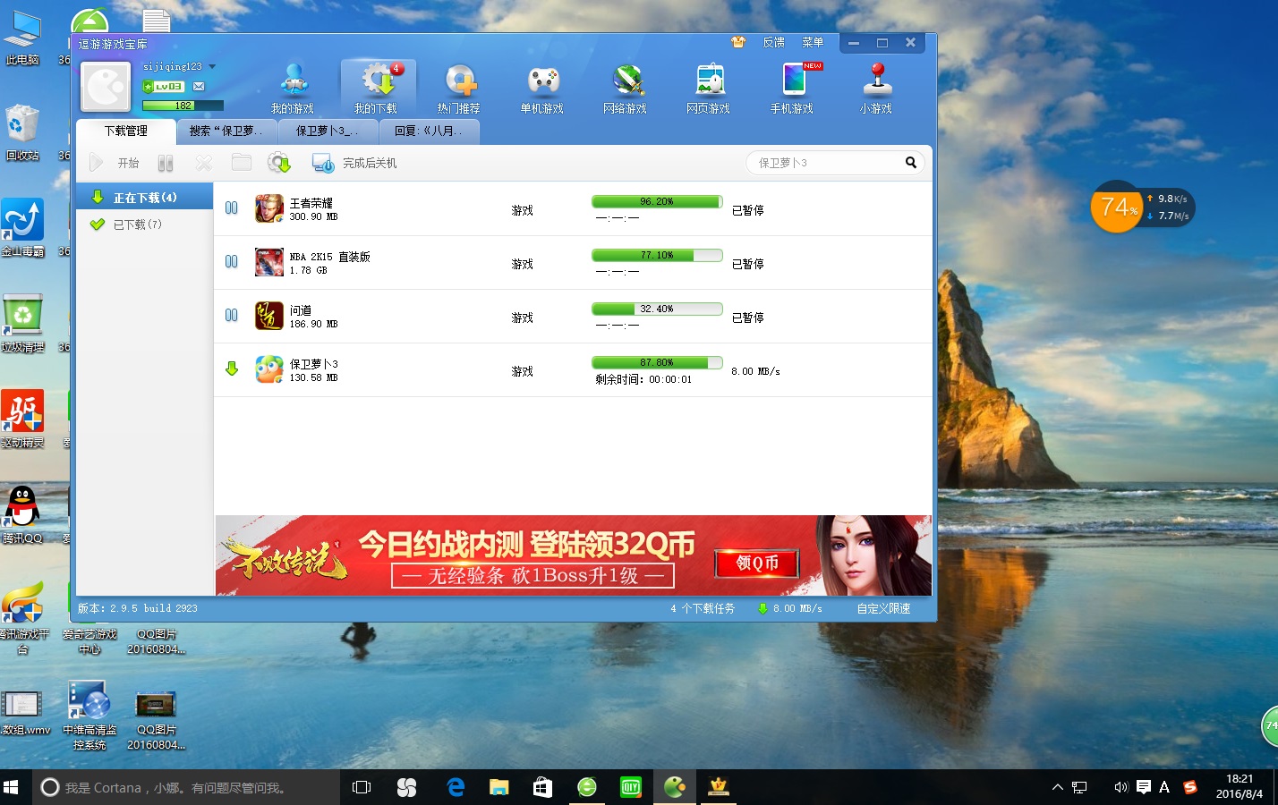Click the skin shirt icon in title bar
Screen dimensions: 1278x805
[x=738, y=42]
